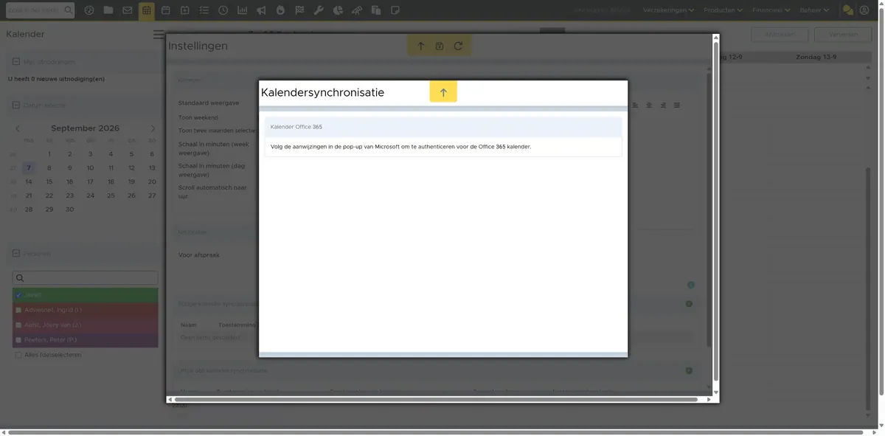885x436 pixels.
Task: Open the dashboard gauge icon in top bar
Action: [x=89, y=10]
